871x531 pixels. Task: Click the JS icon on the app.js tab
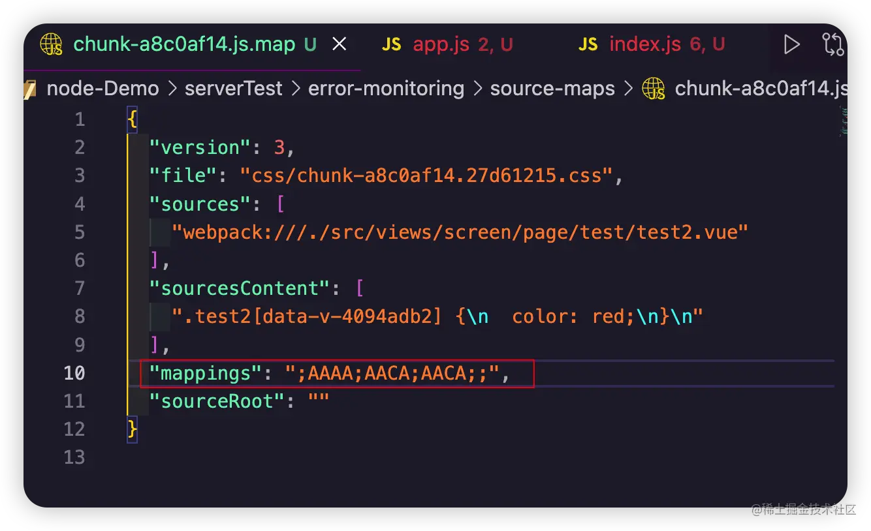pyautogui.click(x=392, y=44)
